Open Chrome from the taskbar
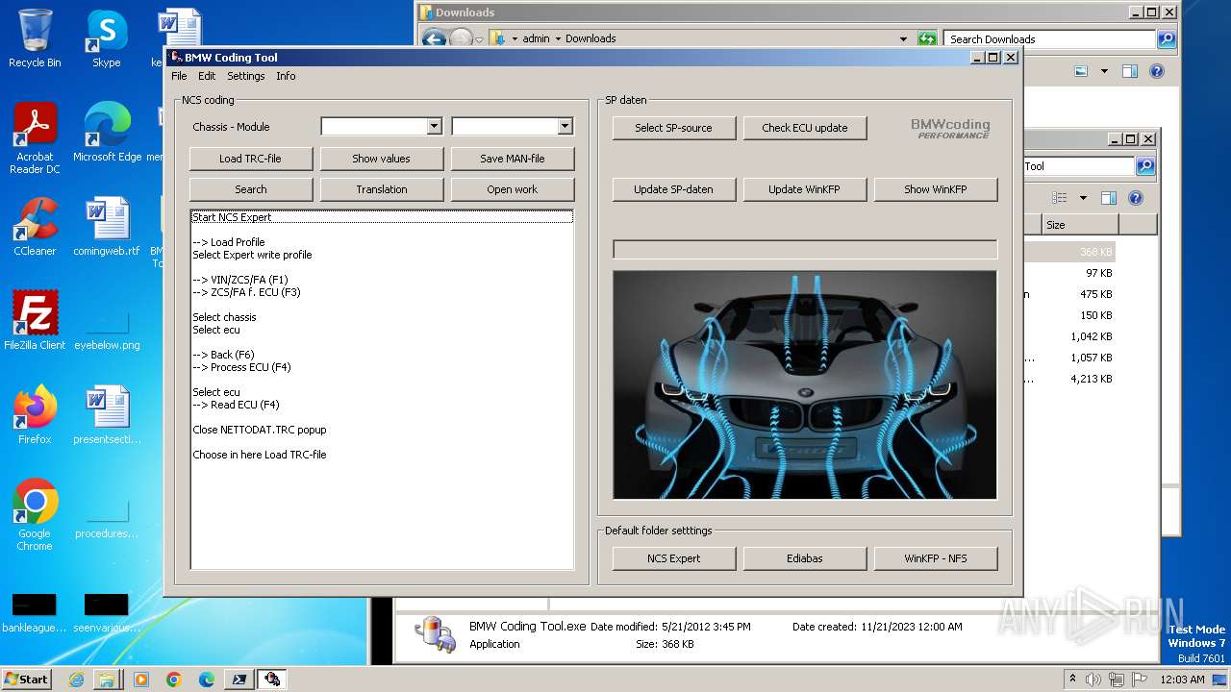Viewport: 1231px width, 692px height. point(173,680)
